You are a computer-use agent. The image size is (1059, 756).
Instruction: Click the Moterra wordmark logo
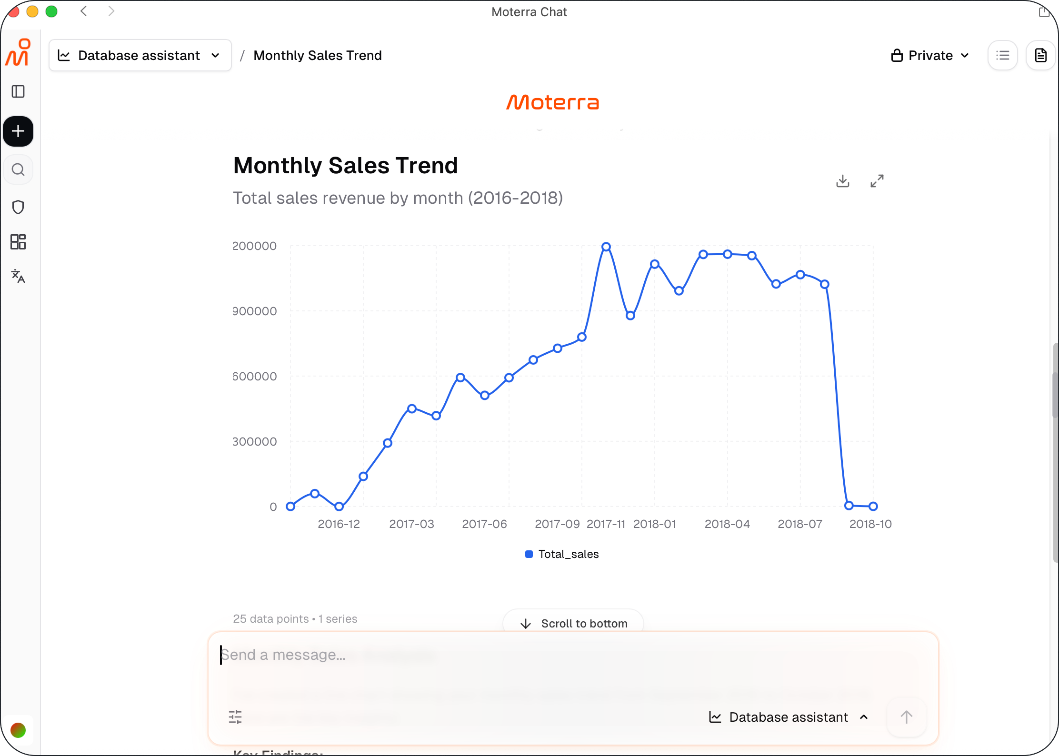tap(553, 102)
